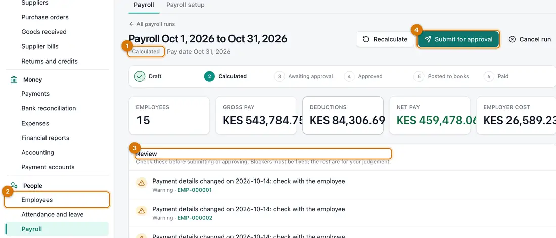Open Supplier bills in sidebar
This screenshot has width=556, height=238.
[x=40, y=47]
